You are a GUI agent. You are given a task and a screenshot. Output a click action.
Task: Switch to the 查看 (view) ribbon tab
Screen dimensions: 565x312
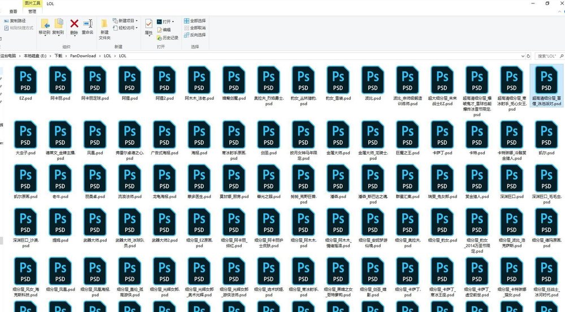[x=14, y=11]
